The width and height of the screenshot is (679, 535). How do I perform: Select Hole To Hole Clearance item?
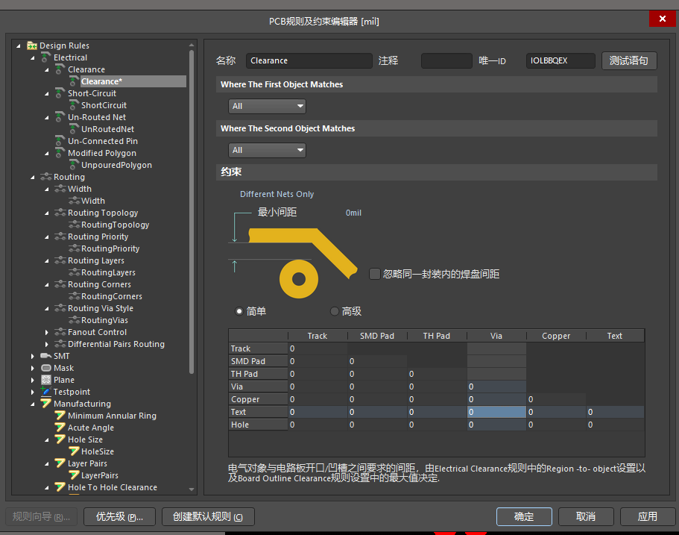pos(112,487)
